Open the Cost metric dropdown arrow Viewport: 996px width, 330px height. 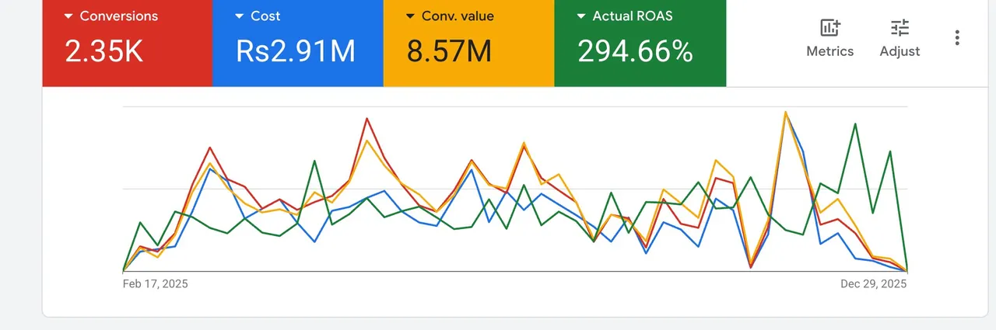pos(240,16)
